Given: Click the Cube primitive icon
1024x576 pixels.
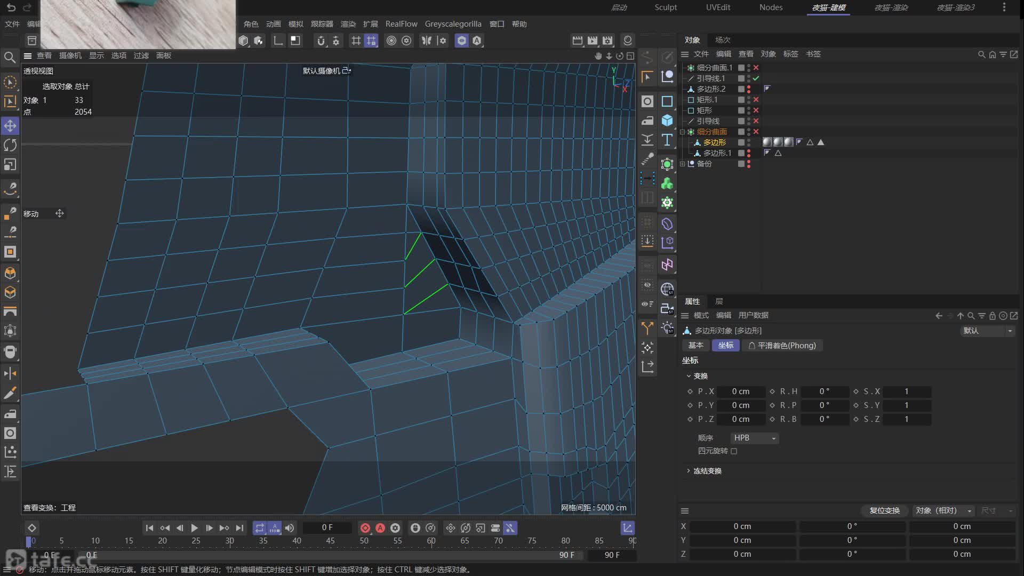Looking at the screenshot, I should pos(667,121).
